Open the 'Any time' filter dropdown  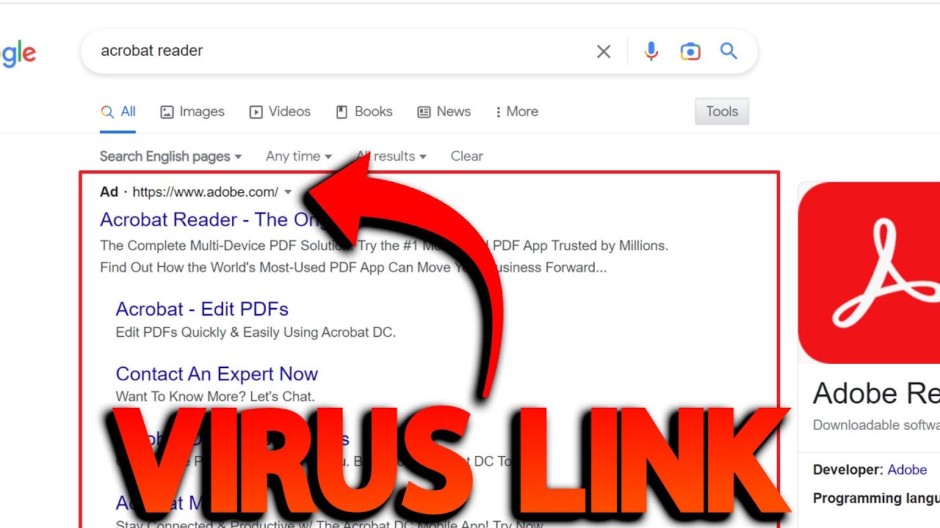pos(299,156)
